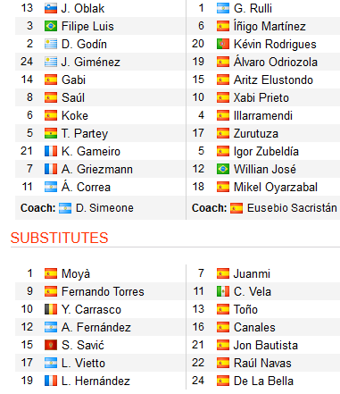The height and width of the screenshot is (394, 340).
Task: Click Argentina flag next to coach D. Simeone
Action: pyautogui.click(x=65, y=208)
